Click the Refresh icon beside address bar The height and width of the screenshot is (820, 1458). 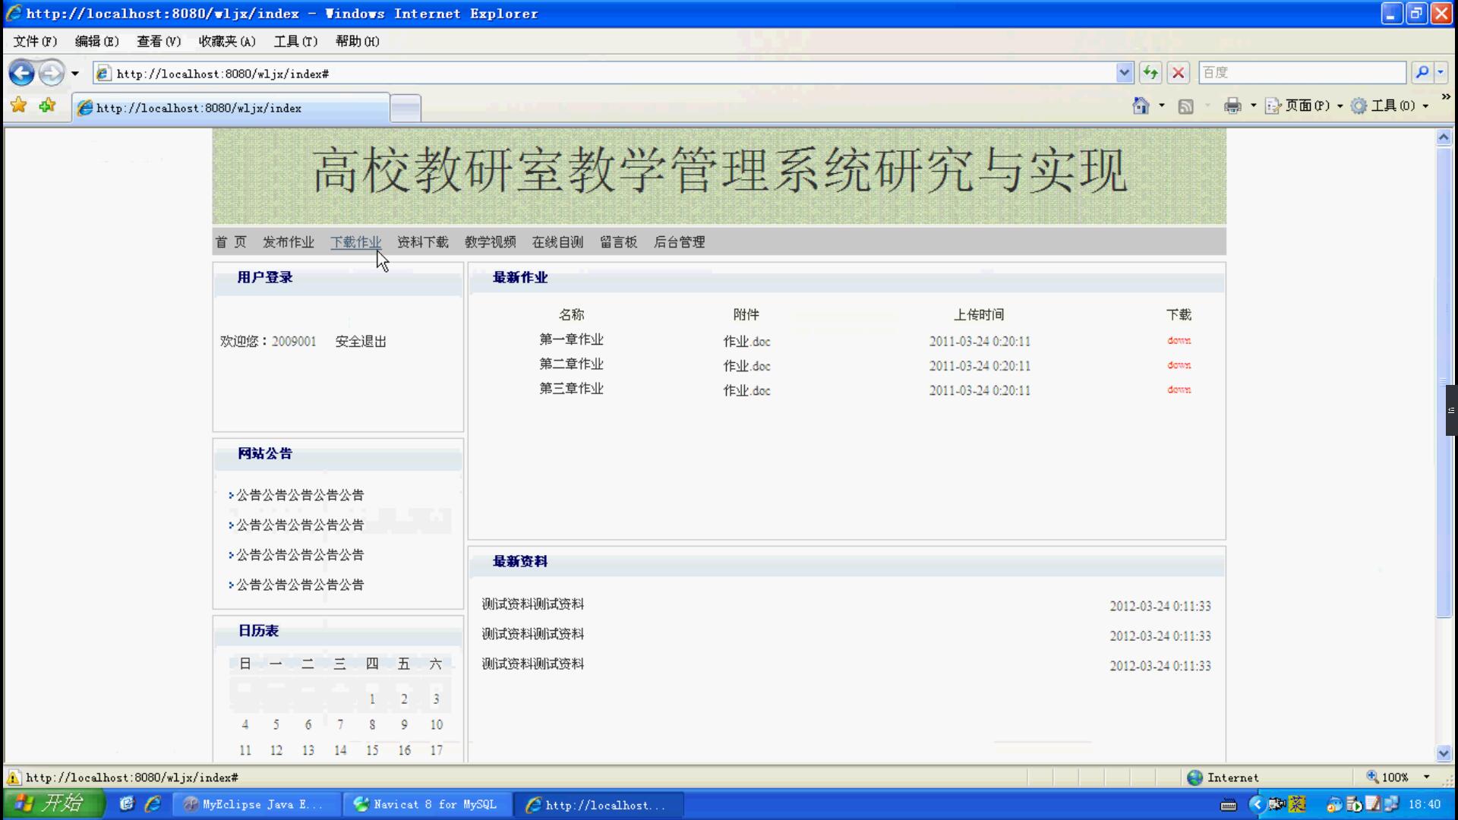click(x=1150, y=73)
